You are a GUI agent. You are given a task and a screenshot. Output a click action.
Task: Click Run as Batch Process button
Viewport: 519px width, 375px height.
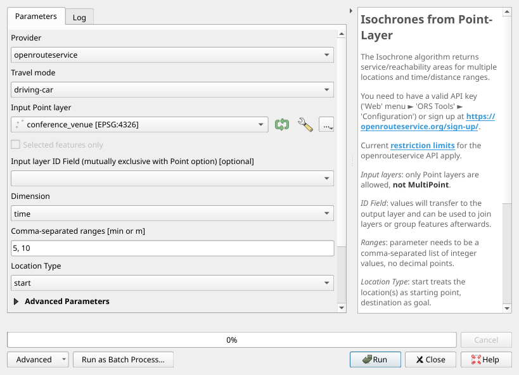click(x=123, y=360)
